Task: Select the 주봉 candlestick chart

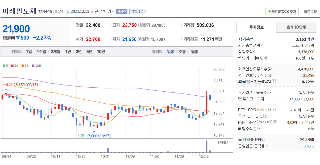Action: [182, 52]
